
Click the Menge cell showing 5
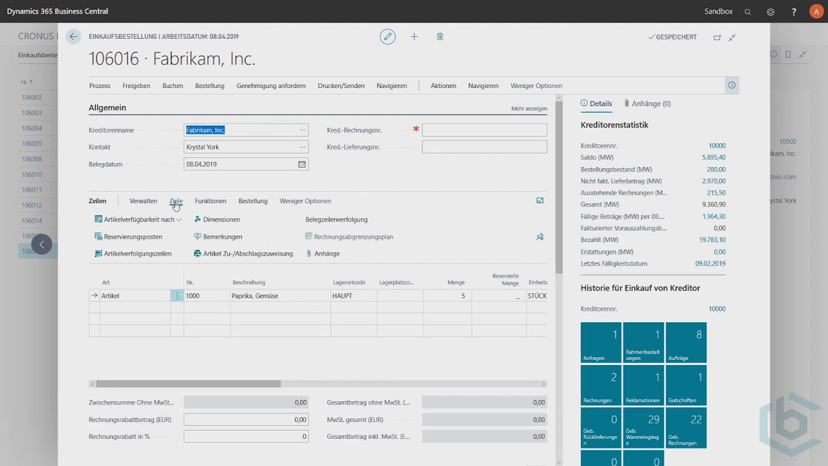tap(448, 296)
